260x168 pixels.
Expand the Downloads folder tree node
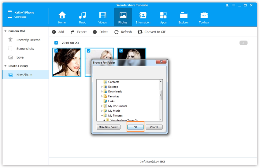pos(102,91)
